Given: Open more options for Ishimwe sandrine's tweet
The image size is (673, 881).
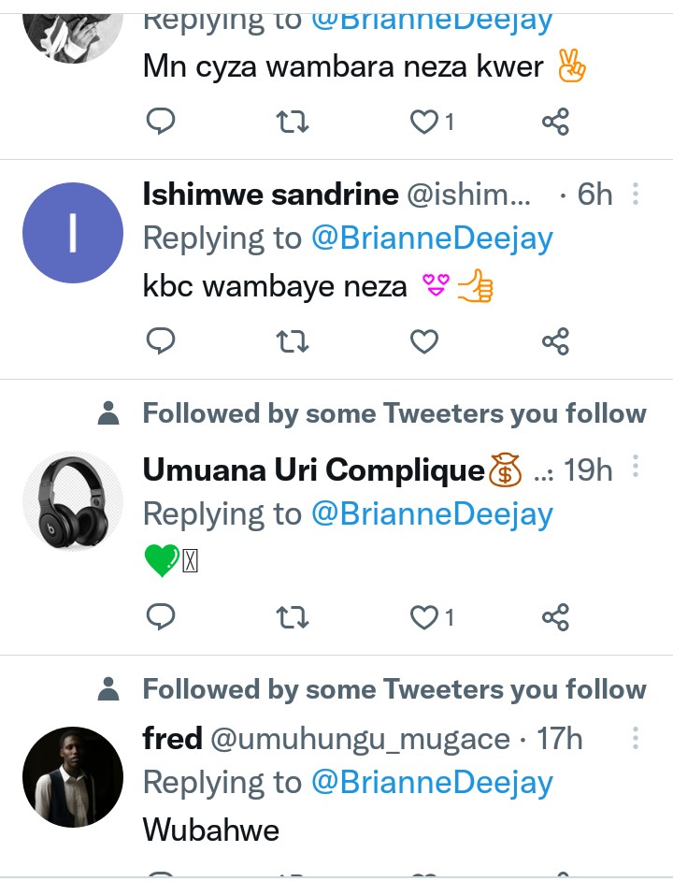Looking at the screenshot, I should tap(636, 195).
